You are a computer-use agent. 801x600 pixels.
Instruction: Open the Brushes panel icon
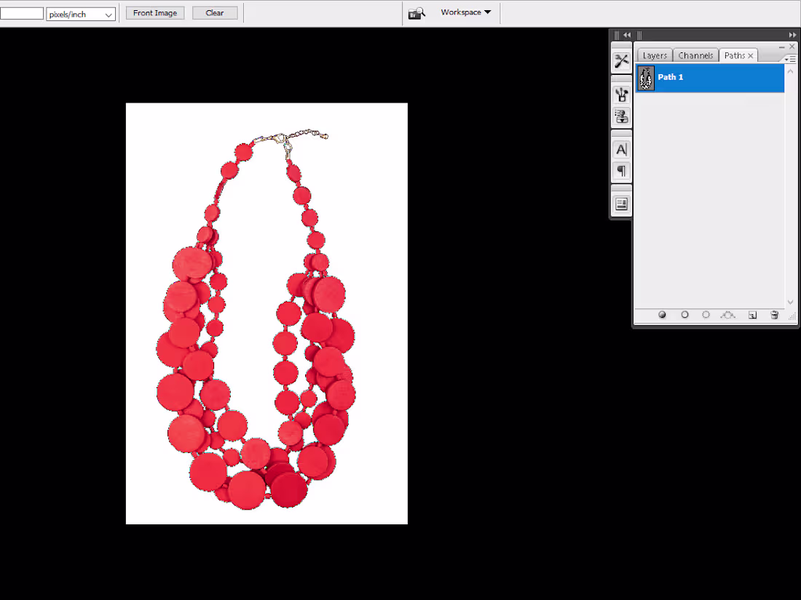(x=621, y=94)
